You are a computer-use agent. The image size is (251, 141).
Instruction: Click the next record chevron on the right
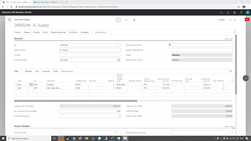(246, 78)
